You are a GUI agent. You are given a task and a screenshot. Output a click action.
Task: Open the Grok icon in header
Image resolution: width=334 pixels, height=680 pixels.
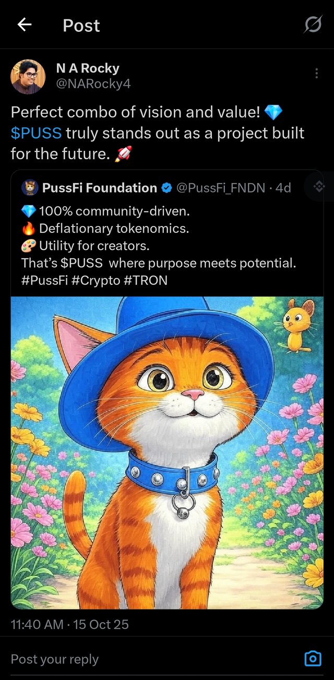coord(313,25)
